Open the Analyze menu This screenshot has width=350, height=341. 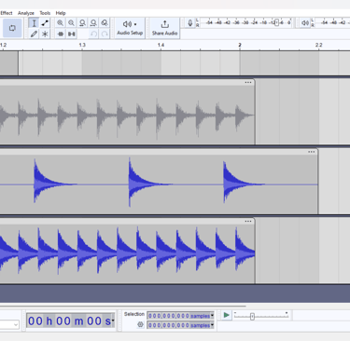[x=26, y=13]
